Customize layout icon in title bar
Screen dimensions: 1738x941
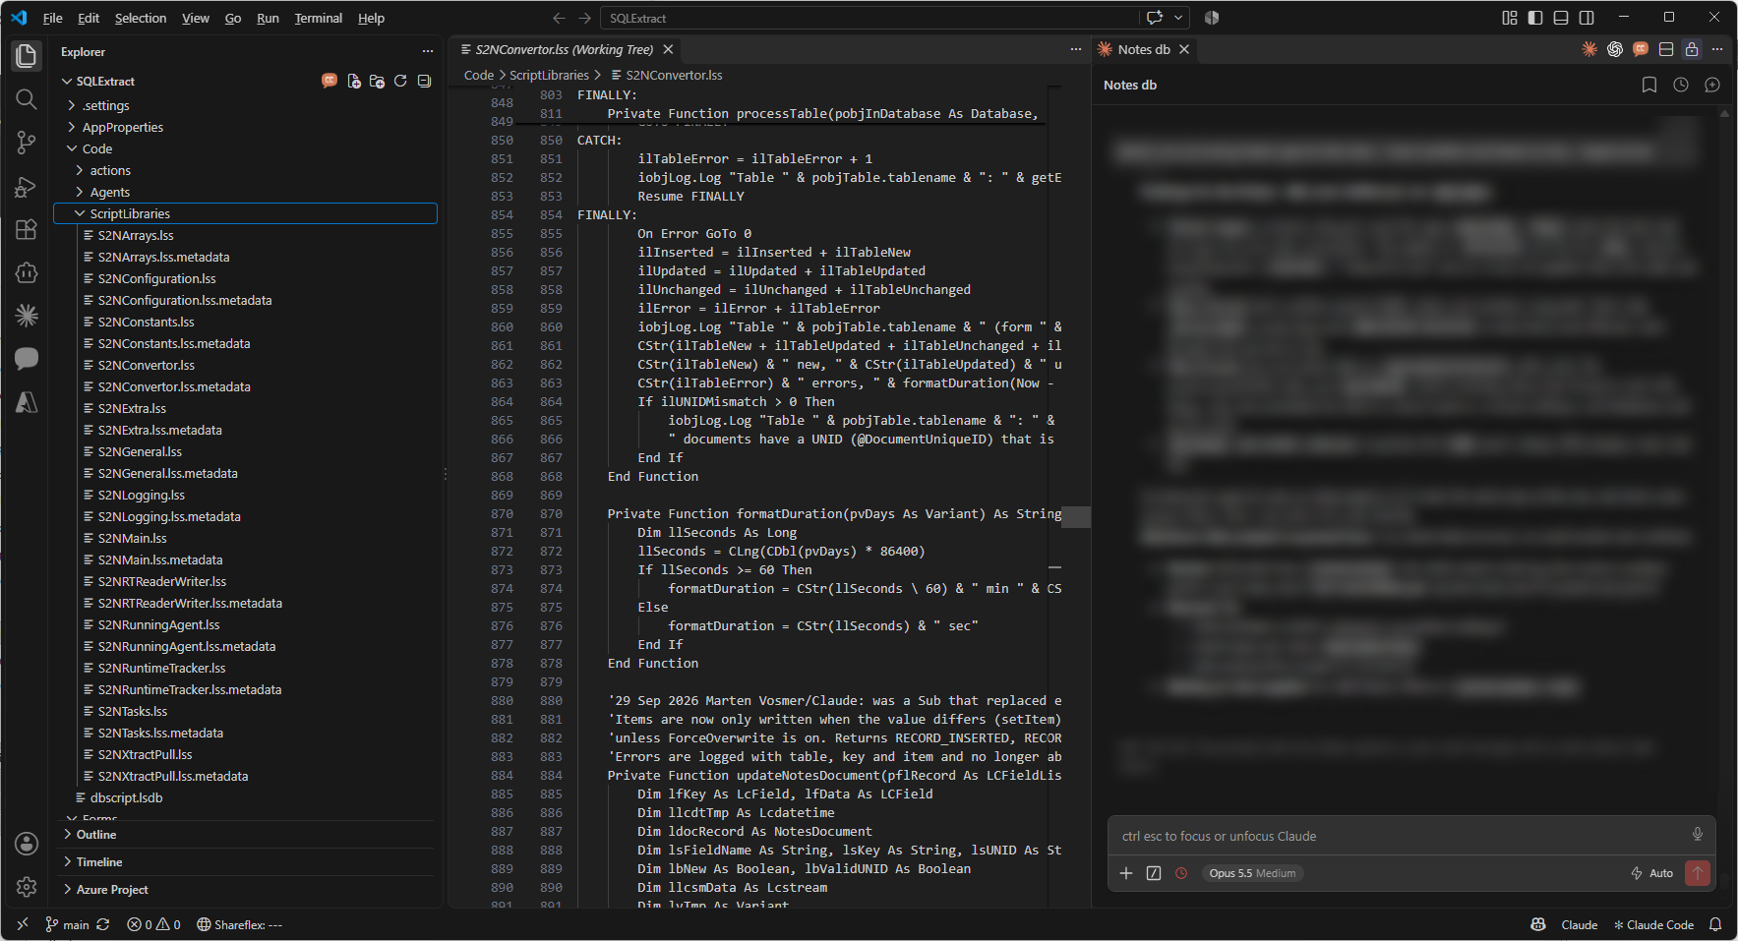1510,18
